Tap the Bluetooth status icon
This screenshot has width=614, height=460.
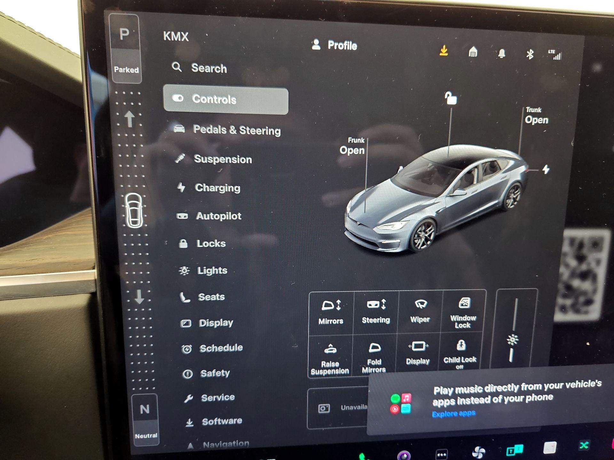pyautogui.click(x=530, y=54)
